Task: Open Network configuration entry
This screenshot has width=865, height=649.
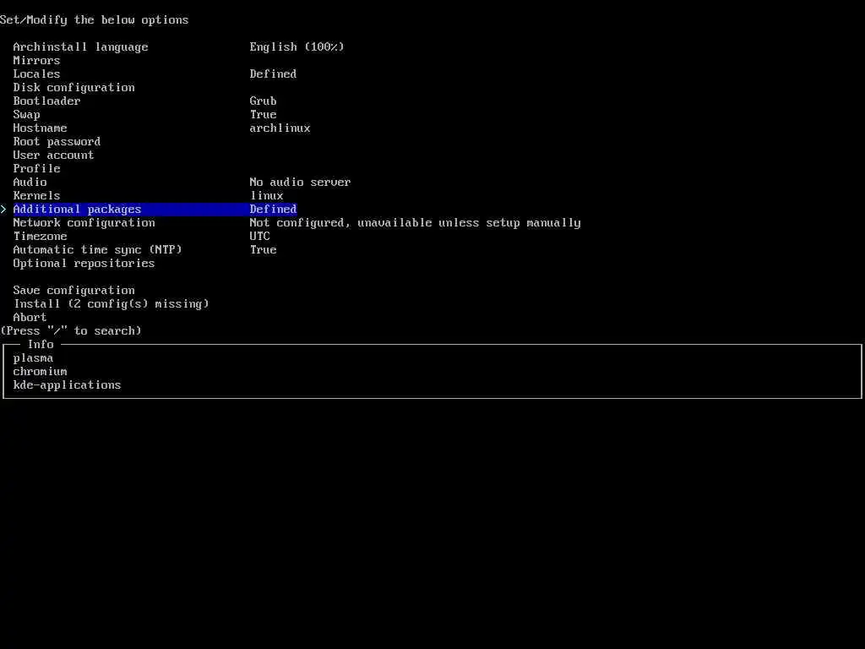Action: click(84, 223)
